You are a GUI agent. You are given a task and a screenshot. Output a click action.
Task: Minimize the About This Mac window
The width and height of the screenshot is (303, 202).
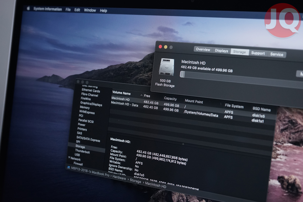pos(166,47)
